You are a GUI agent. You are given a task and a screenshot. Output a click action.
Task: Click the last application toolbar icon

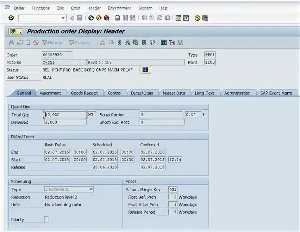180,42
